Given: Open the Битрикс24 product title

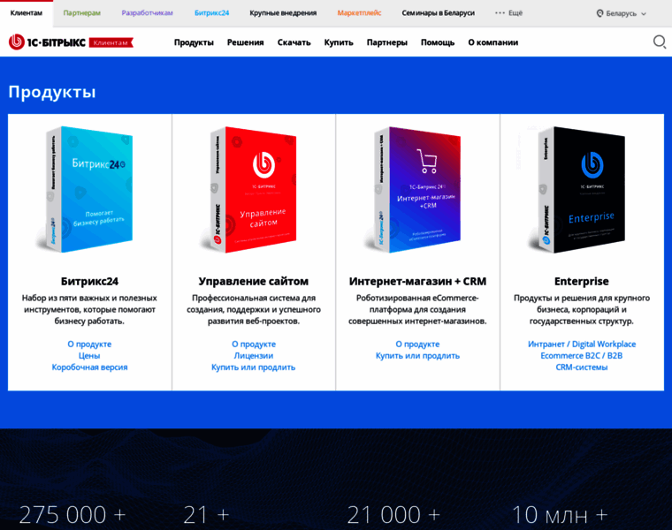Looking at the screenshot, I should pyautogui.click(x=89, y=281).
